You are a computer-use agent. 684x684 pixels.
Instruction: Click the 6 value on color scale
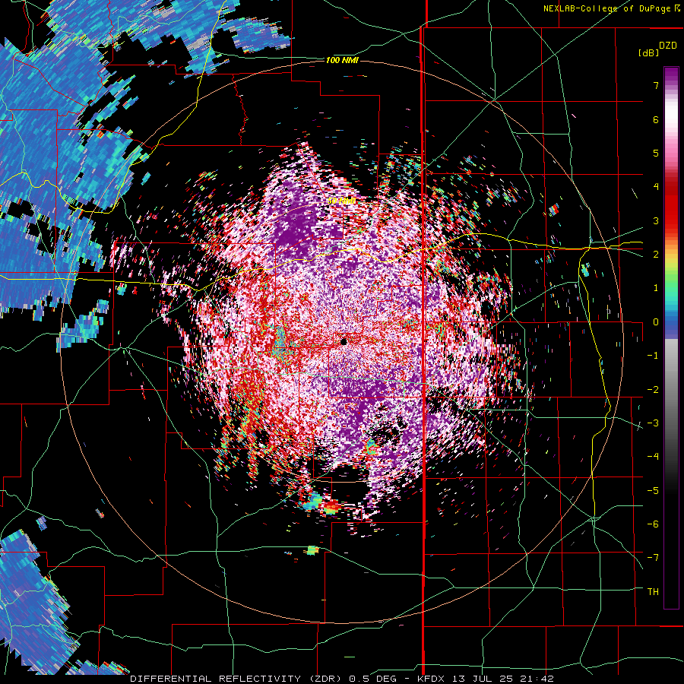[x=656, y=119]
